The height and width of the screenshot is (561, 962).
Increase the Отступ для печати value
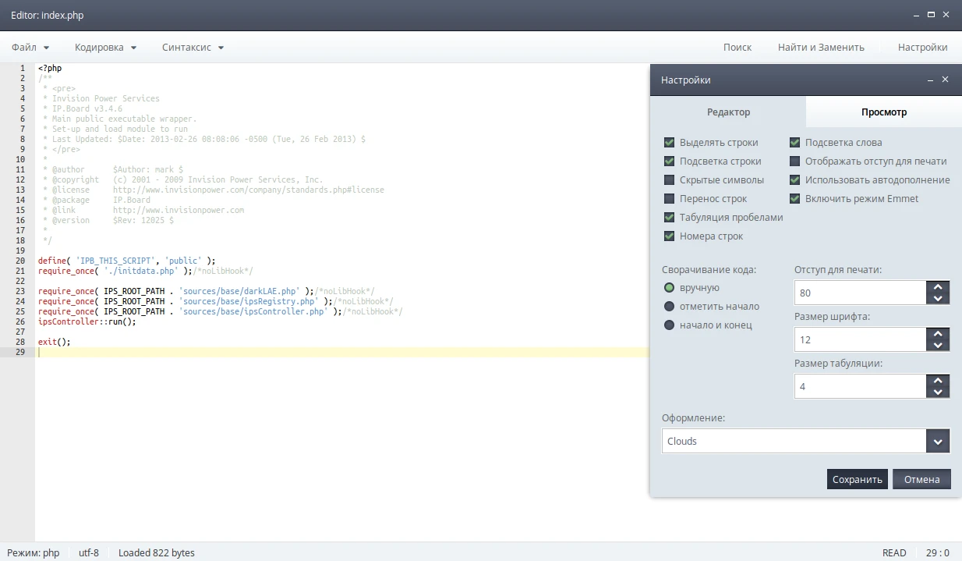tap(938, 287)
